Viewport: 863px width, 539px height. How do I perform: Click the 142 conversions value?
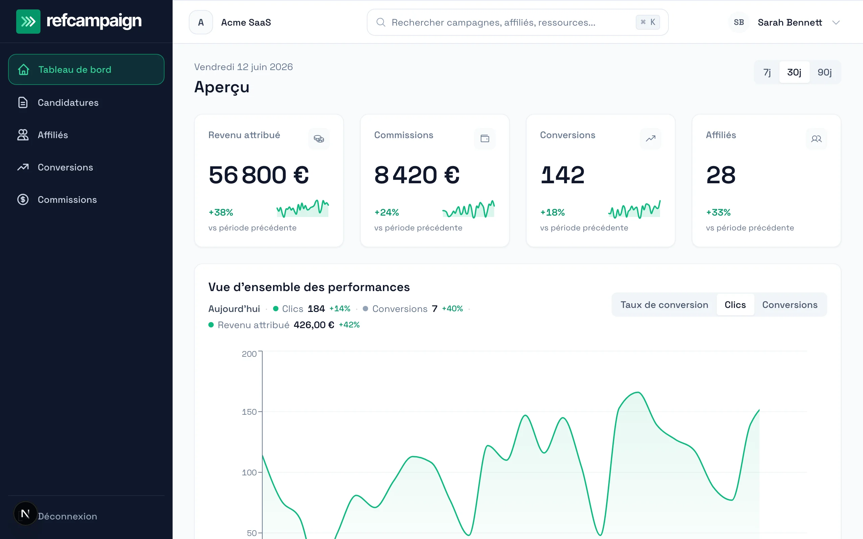pos(563,175)
